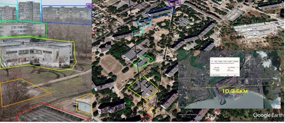285x123 pixels.
Task: Click the Clear button in Ruler
Action: 235,75
